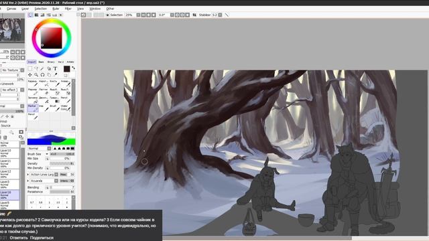This screenshot has height=241, width=429.
Task: Select the Hand pan tool
Action: click(49, 75)
